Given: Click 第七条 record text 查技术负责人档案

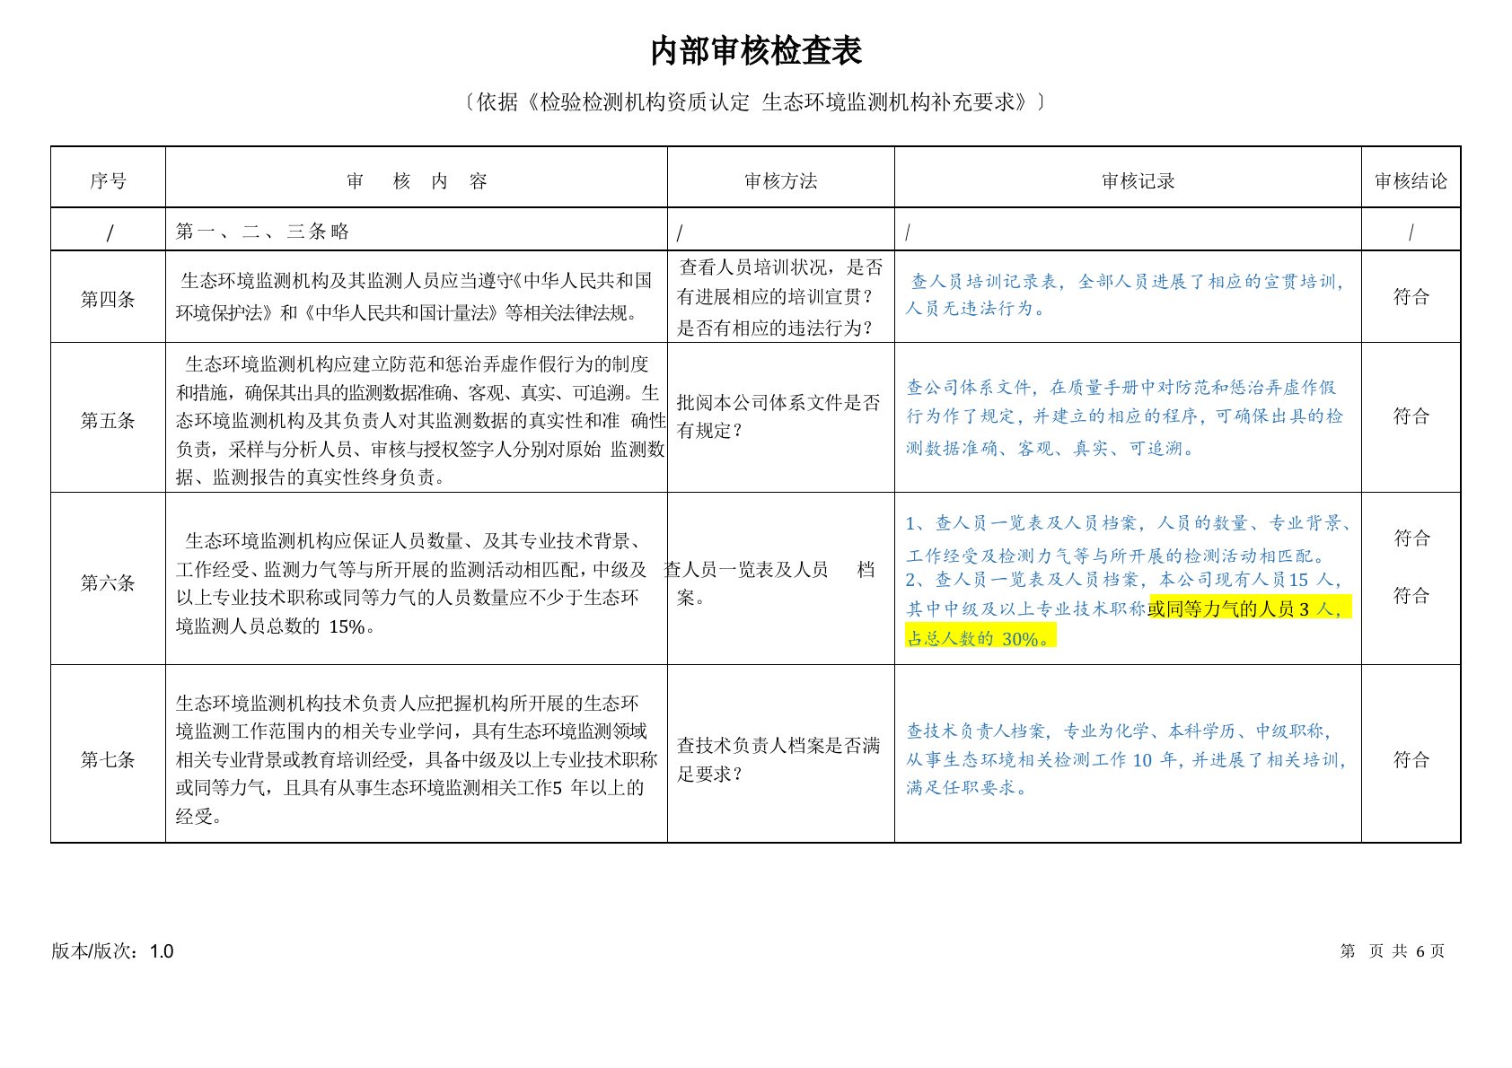Looking at the screenshot, I should 1127,759.
